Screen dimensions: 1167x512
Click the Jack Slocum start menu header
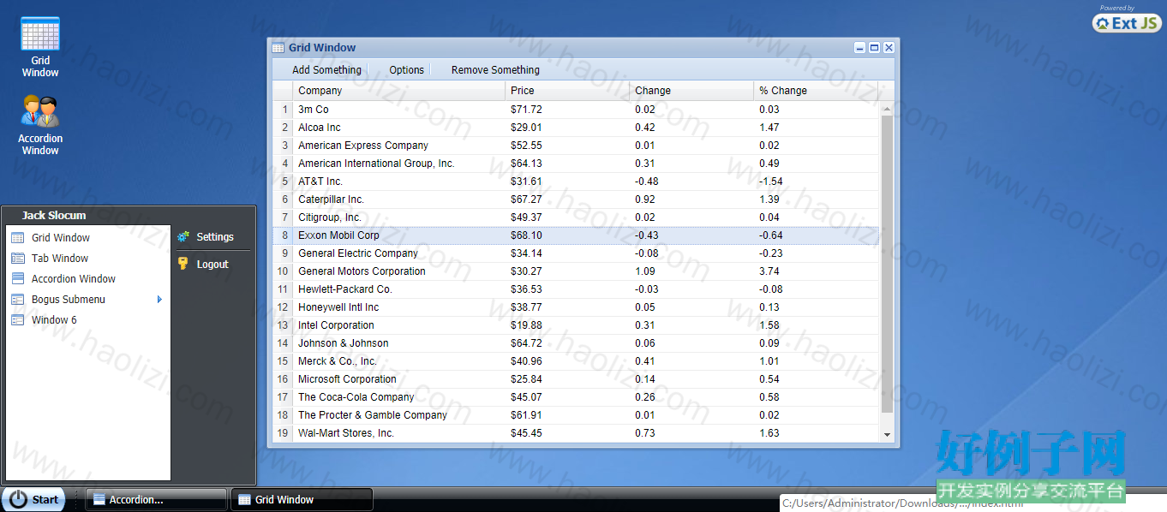54,216
